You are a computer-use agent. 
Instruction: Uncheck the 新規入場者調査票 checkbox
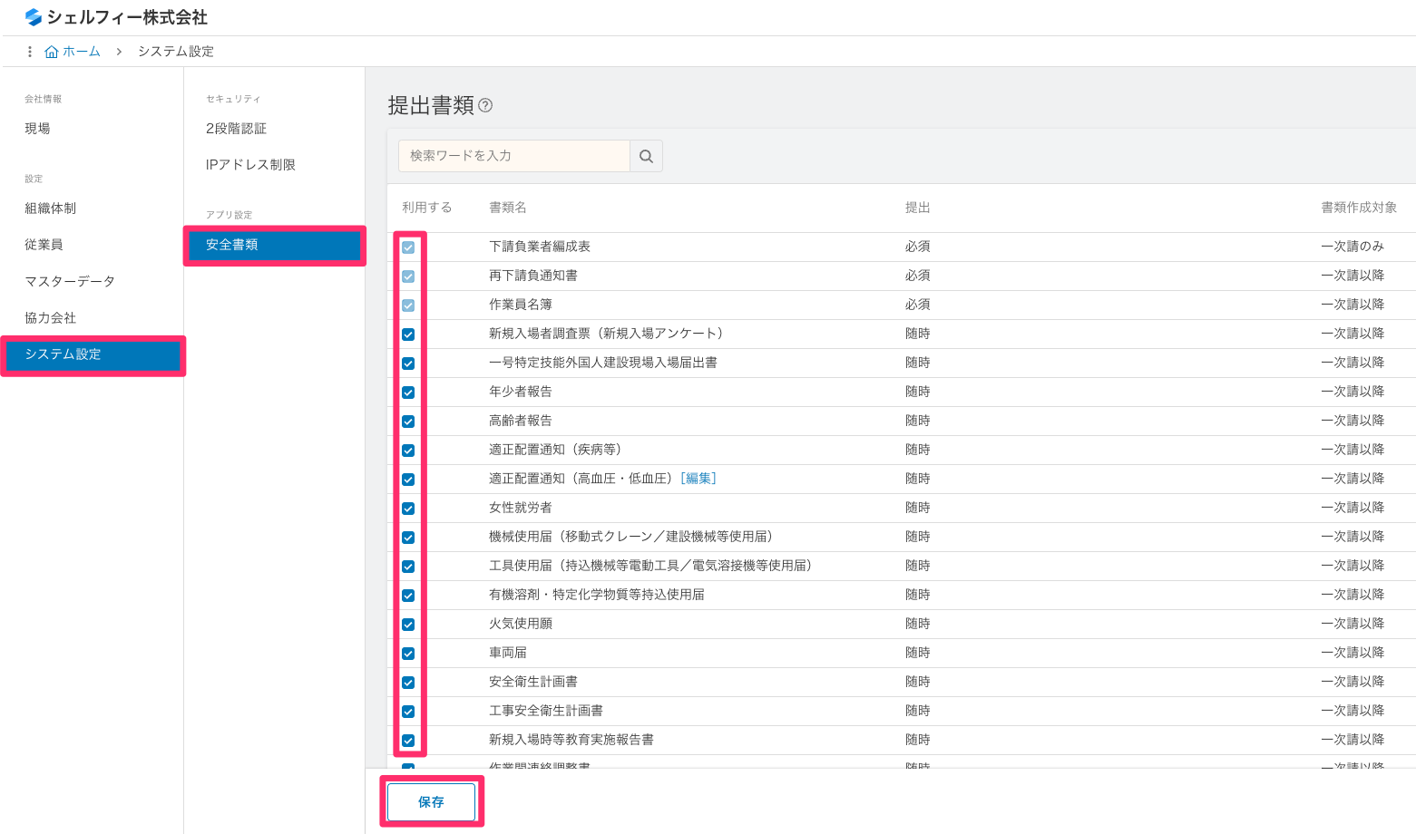(x=408, y=334)
